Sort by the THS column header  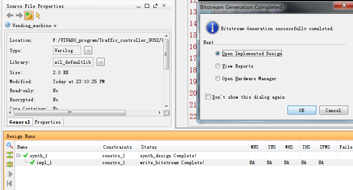point(309,147)
